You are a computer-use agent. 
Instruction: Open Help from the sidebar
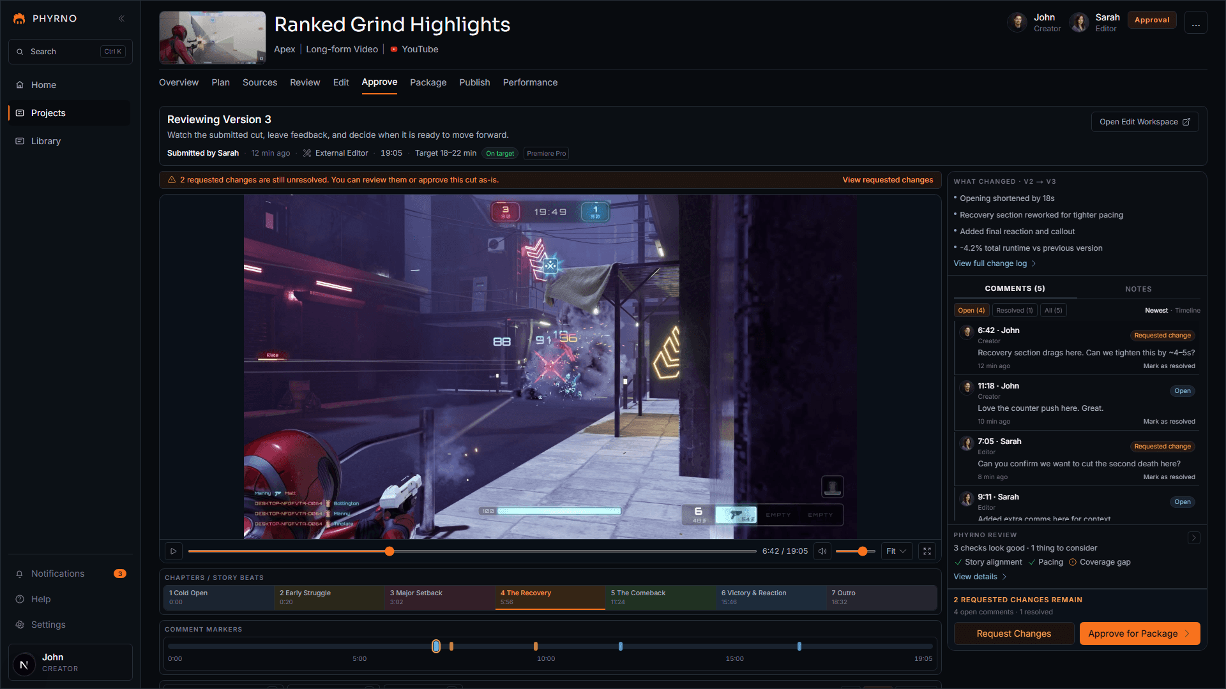(70, 599)
